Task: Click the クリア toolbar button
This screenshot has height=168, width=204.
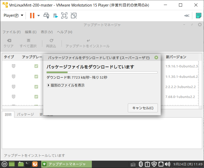Action: [9, 43]
